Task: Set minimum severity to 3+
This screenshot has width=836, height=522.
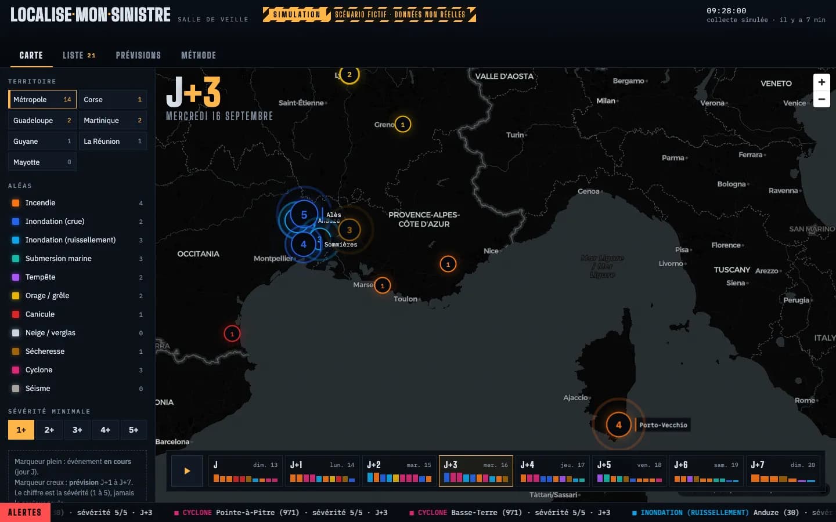Action: click(77, 430)
